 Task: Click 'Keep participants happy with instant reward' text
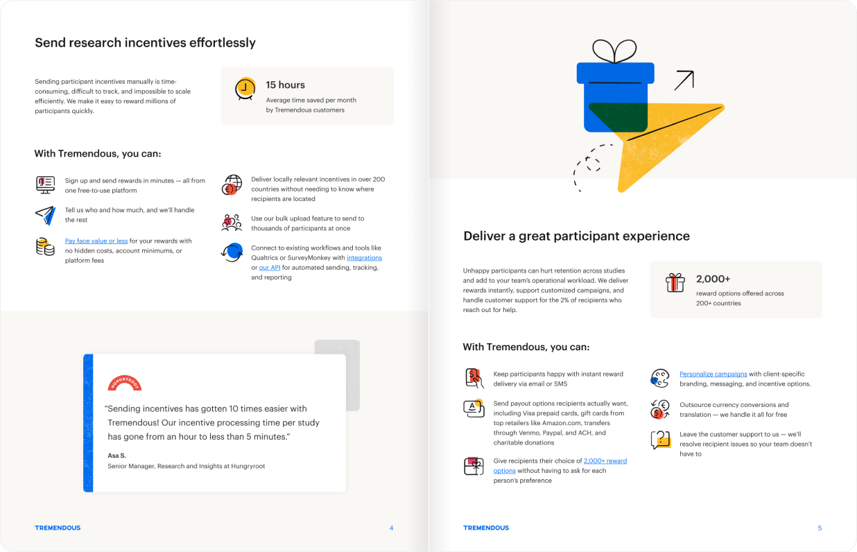coord(558,378)
